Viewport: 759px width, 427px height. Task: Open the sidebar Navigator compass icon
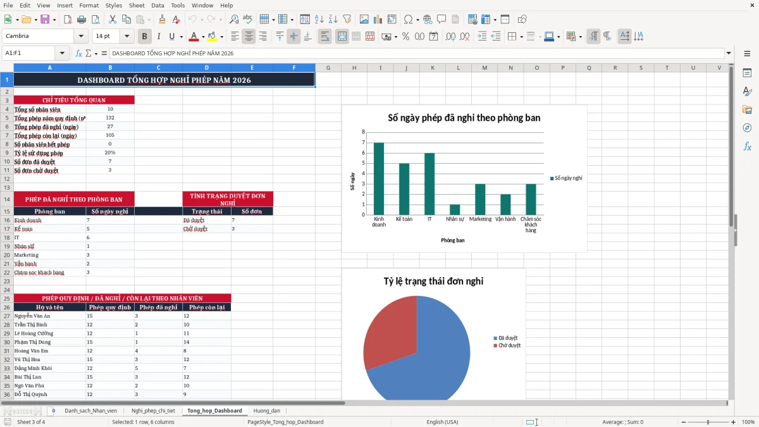point(747,128)
